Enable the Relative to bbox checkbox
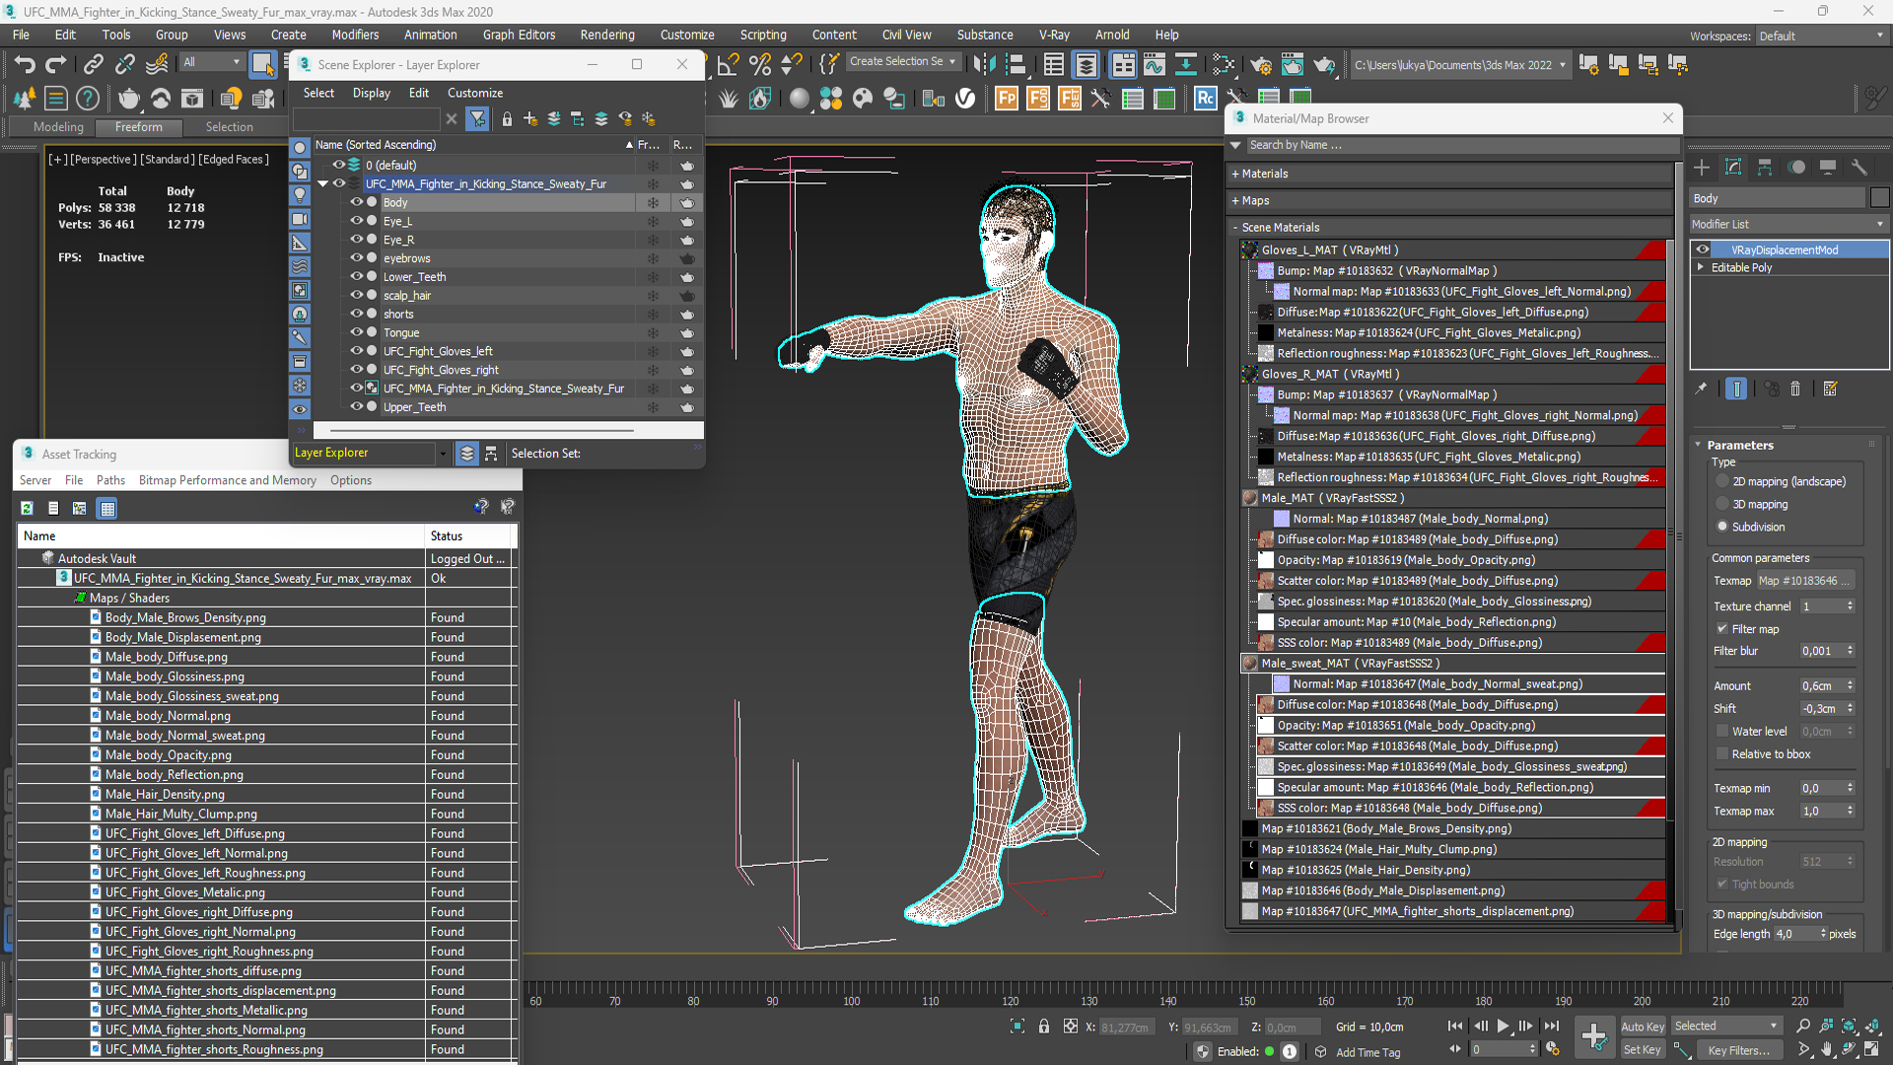1893x1065 pixels. point(1722,754)
